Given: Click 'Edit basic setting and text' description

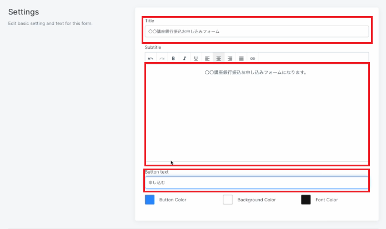Looking at the screenshot, I should [50, 23].
